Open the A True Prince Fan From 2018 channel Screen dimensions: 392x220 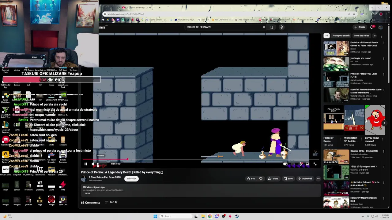pos(104,177)
